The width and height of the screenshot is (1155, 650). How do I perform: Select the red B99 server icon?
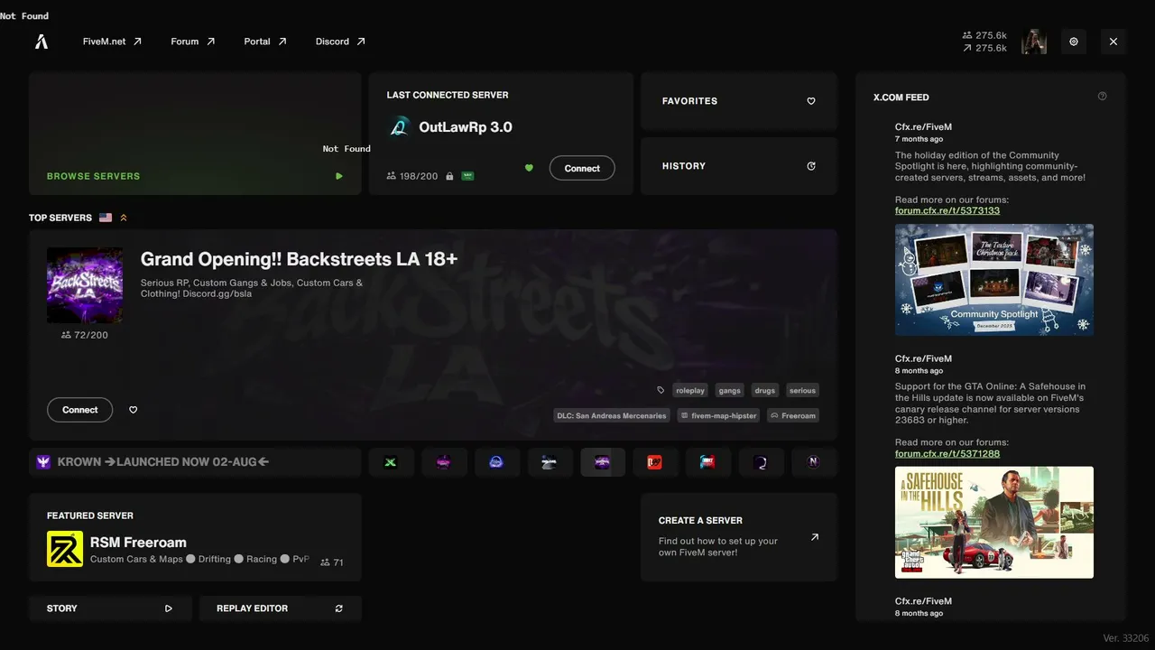tap(655, 462)
